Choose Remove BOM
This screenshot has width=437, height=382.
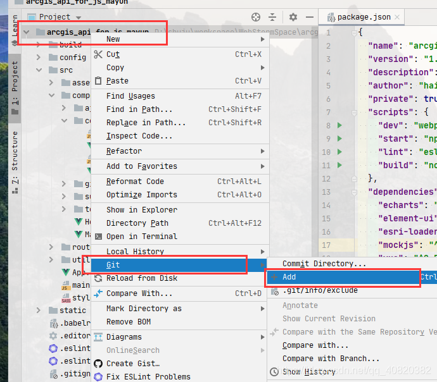point(180,322)
